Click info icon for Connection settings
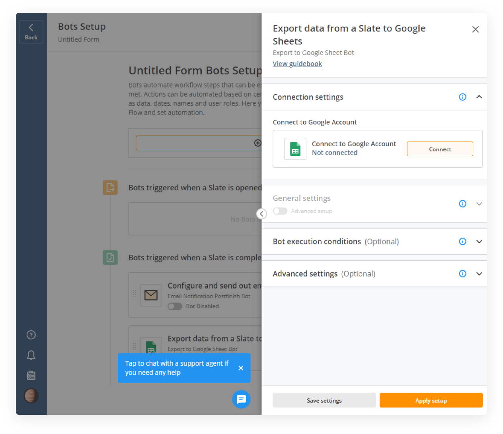This screenshot has height=434, width=503. 462,97
